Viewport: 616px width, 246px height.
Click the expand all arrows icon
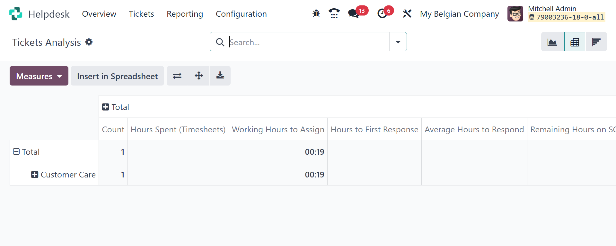(199, 76)
